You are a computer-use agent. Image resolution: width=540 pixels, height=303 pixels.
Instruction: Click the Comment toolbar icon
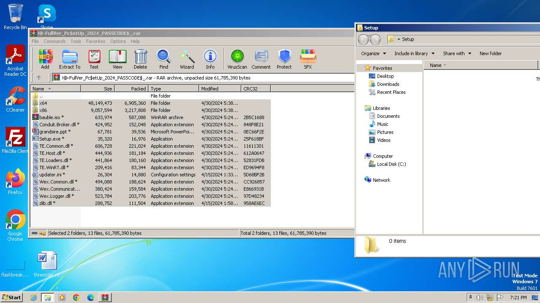261,59
